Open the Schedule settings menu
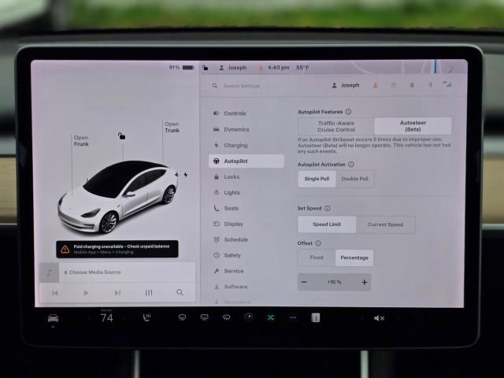 click(246, 239)
